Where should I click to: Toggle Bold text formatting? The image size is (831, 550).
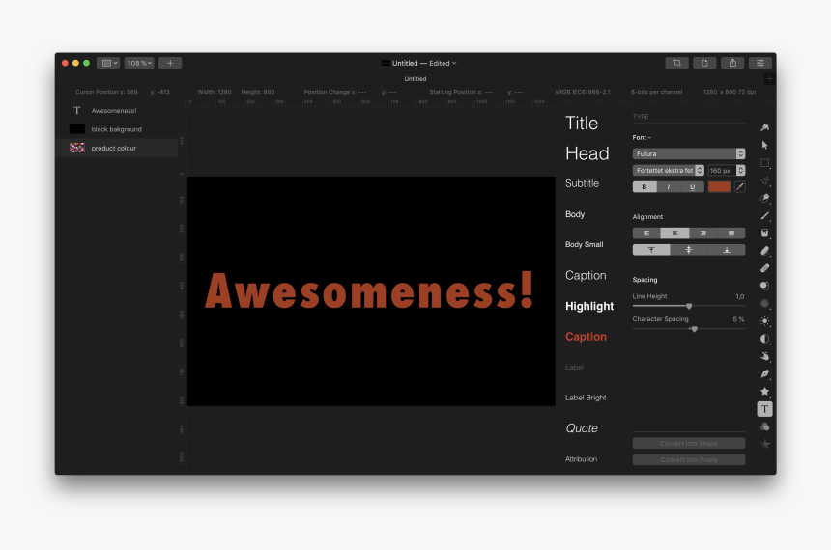point(644,187)
